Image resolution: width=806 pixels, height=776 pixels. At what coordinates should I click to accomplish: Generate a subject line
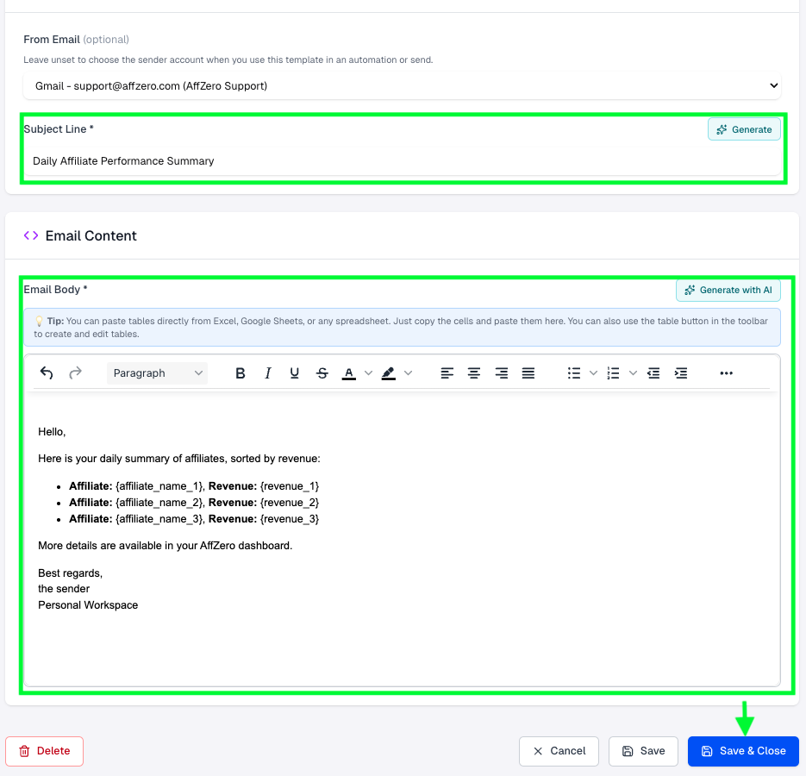(x=744, y=129)
